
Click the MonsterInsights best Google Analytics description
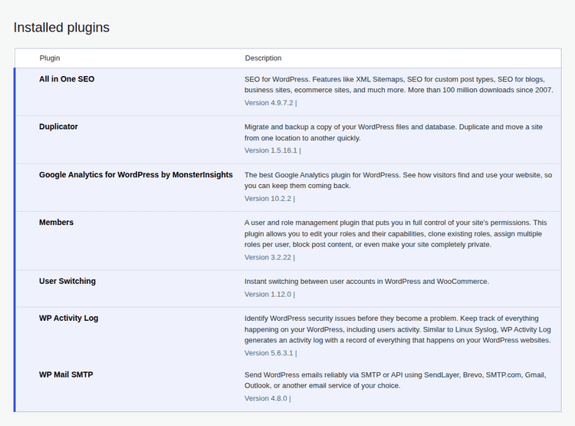398,180
